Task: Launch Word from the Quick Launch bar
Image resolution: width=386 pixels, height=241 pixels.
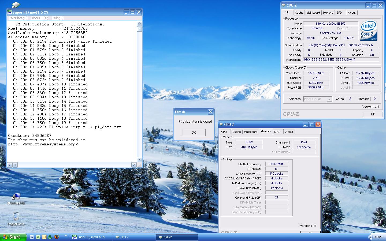Action: (32, 237)
